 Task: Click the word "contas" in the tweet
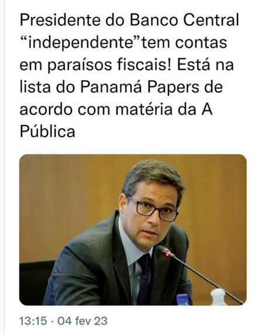[201, 42]
